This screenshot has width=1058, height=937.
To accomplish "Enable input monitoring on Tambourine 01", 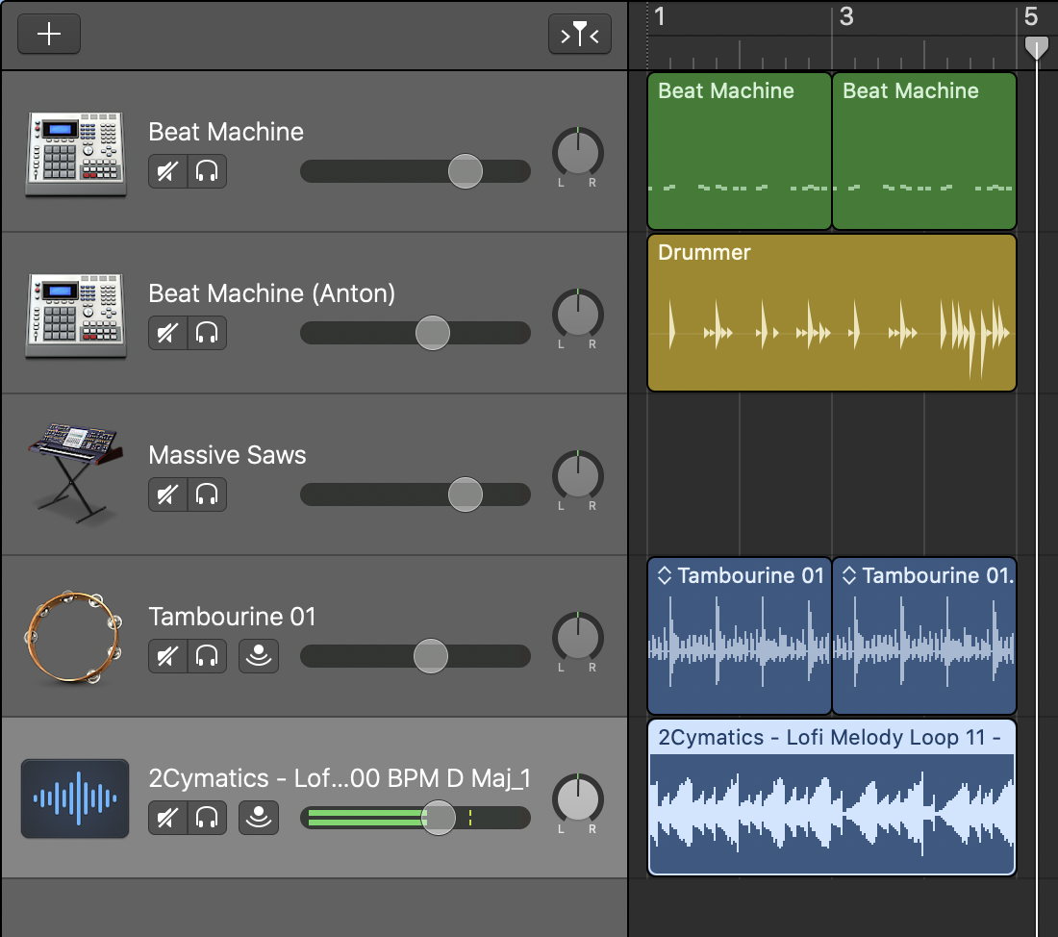I will (258, 656).
